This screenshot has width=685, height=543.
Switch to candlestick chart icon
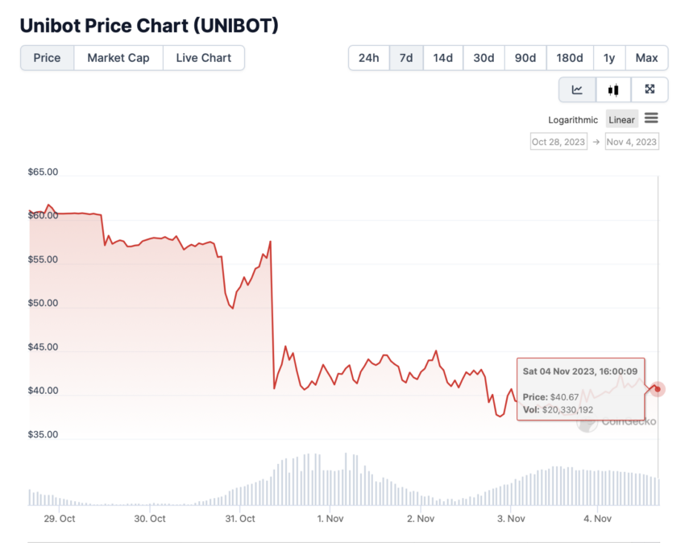(x=613, y=89)
